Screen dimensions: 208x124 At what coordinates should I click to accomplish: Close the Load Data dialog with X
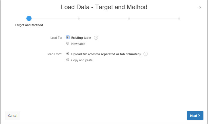[200, 7]
